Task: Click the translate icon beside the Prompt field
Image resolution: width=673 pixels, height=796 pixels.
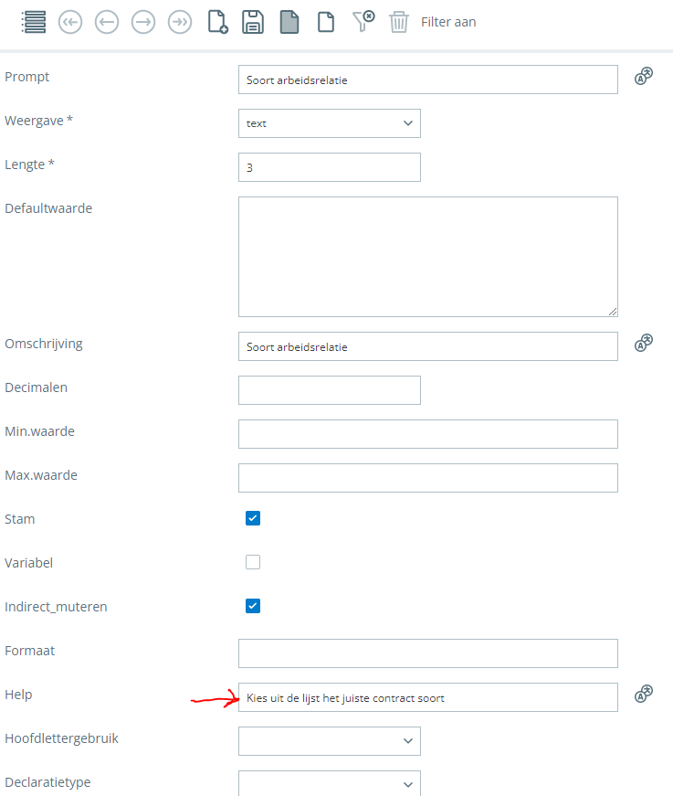Action: [x=645, y=78]
